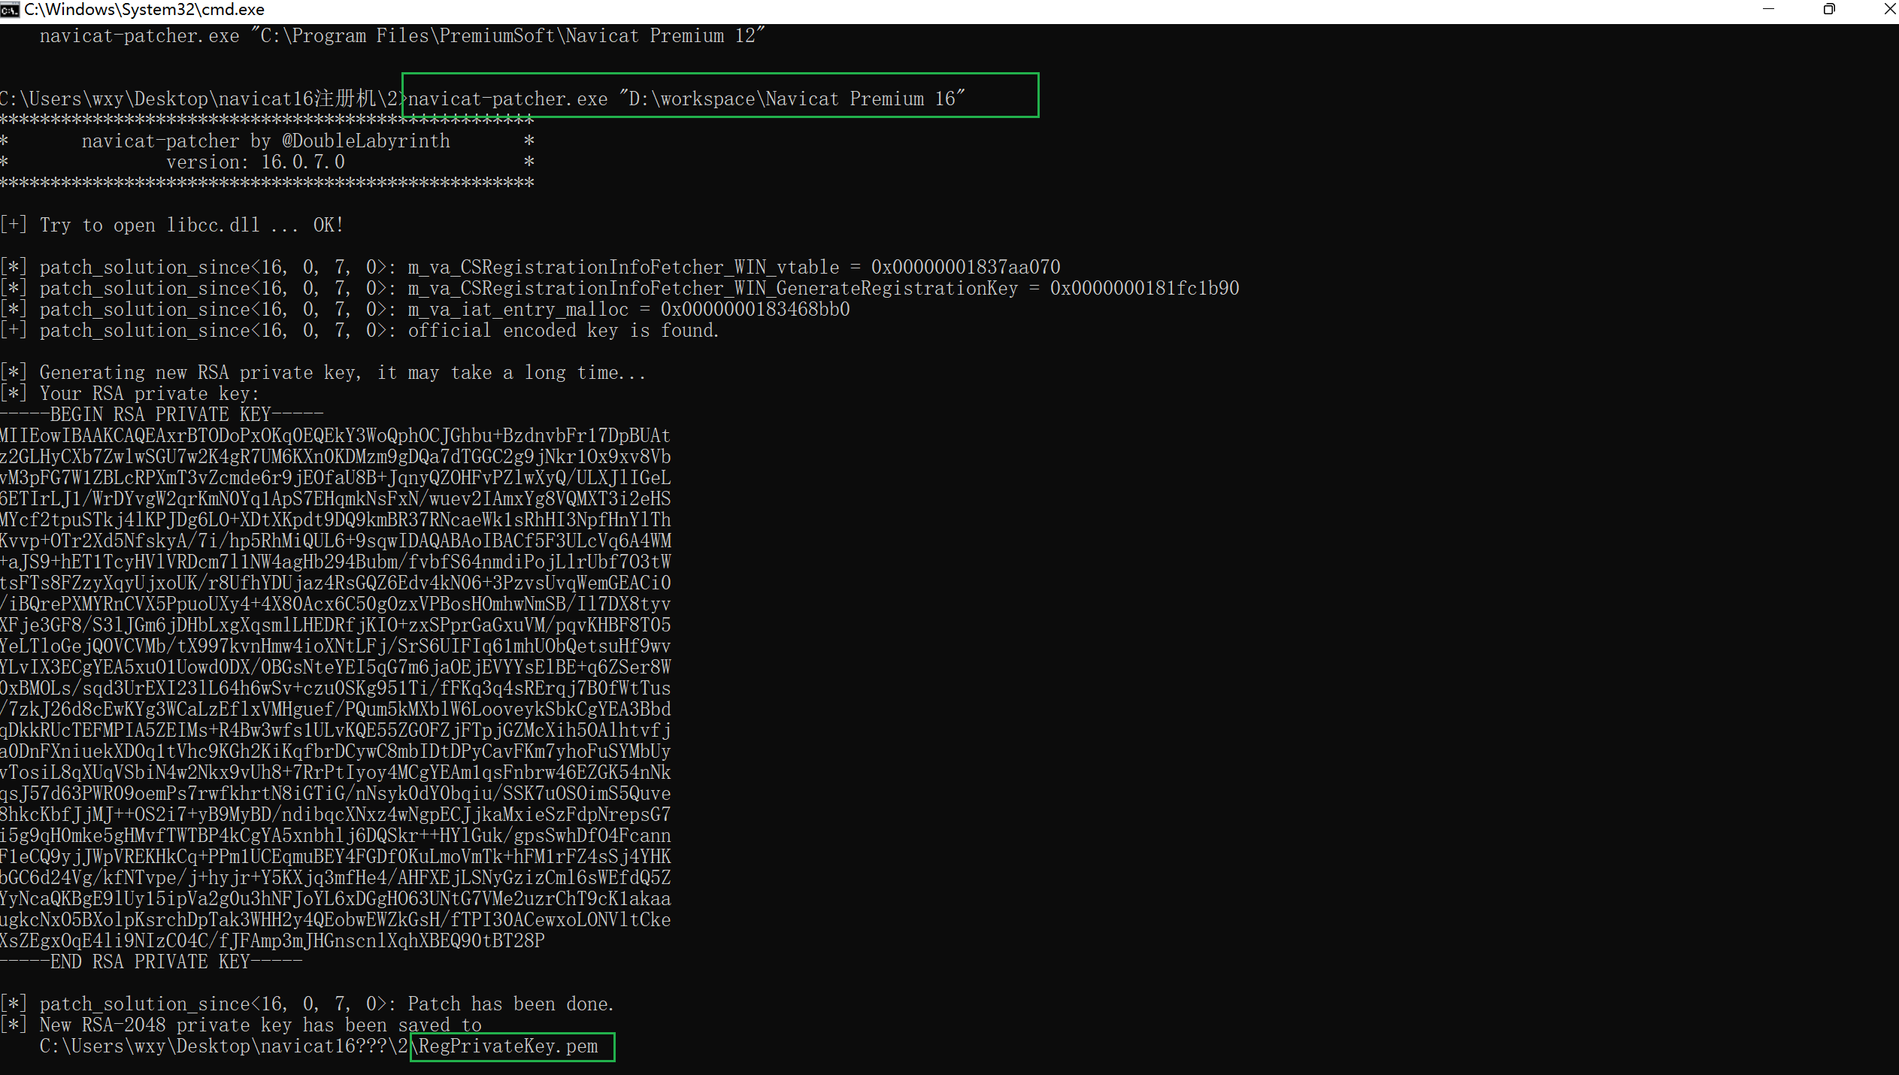Click the cmd.exe icon in title bar
Screen dimensions: 1899x1075
tap(10, 9)
